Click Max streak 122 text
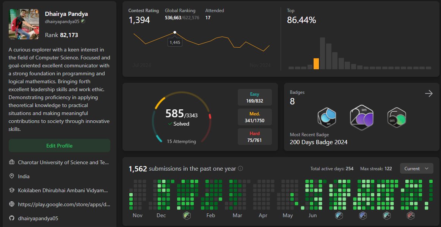 tap(376, 169)
